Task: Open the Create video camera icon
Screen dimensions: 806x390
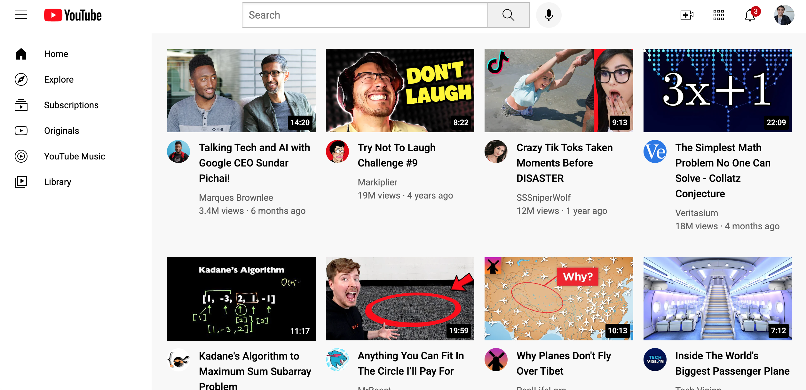Action: tap(686, 15)
